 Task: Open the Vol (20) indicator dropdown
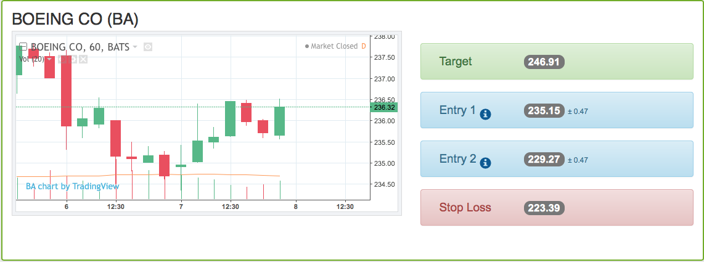pyautogui.click(x=49, y=59)
